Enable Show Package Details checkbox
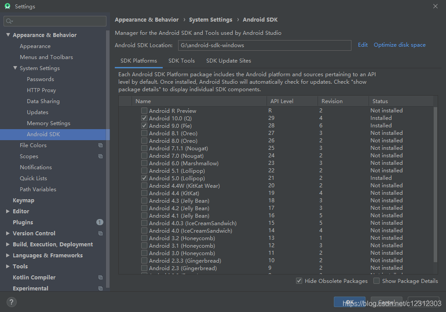 (377, 281)
